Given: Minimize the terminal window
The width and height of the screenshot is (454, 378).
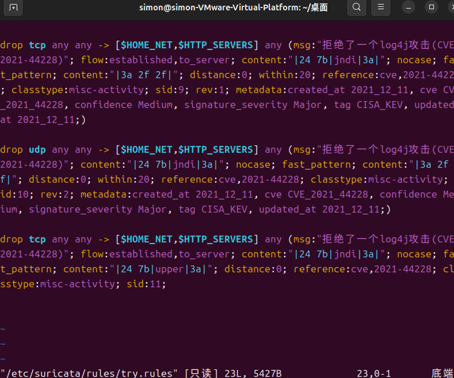Looking at the screenshot, I should pos(408,7).
